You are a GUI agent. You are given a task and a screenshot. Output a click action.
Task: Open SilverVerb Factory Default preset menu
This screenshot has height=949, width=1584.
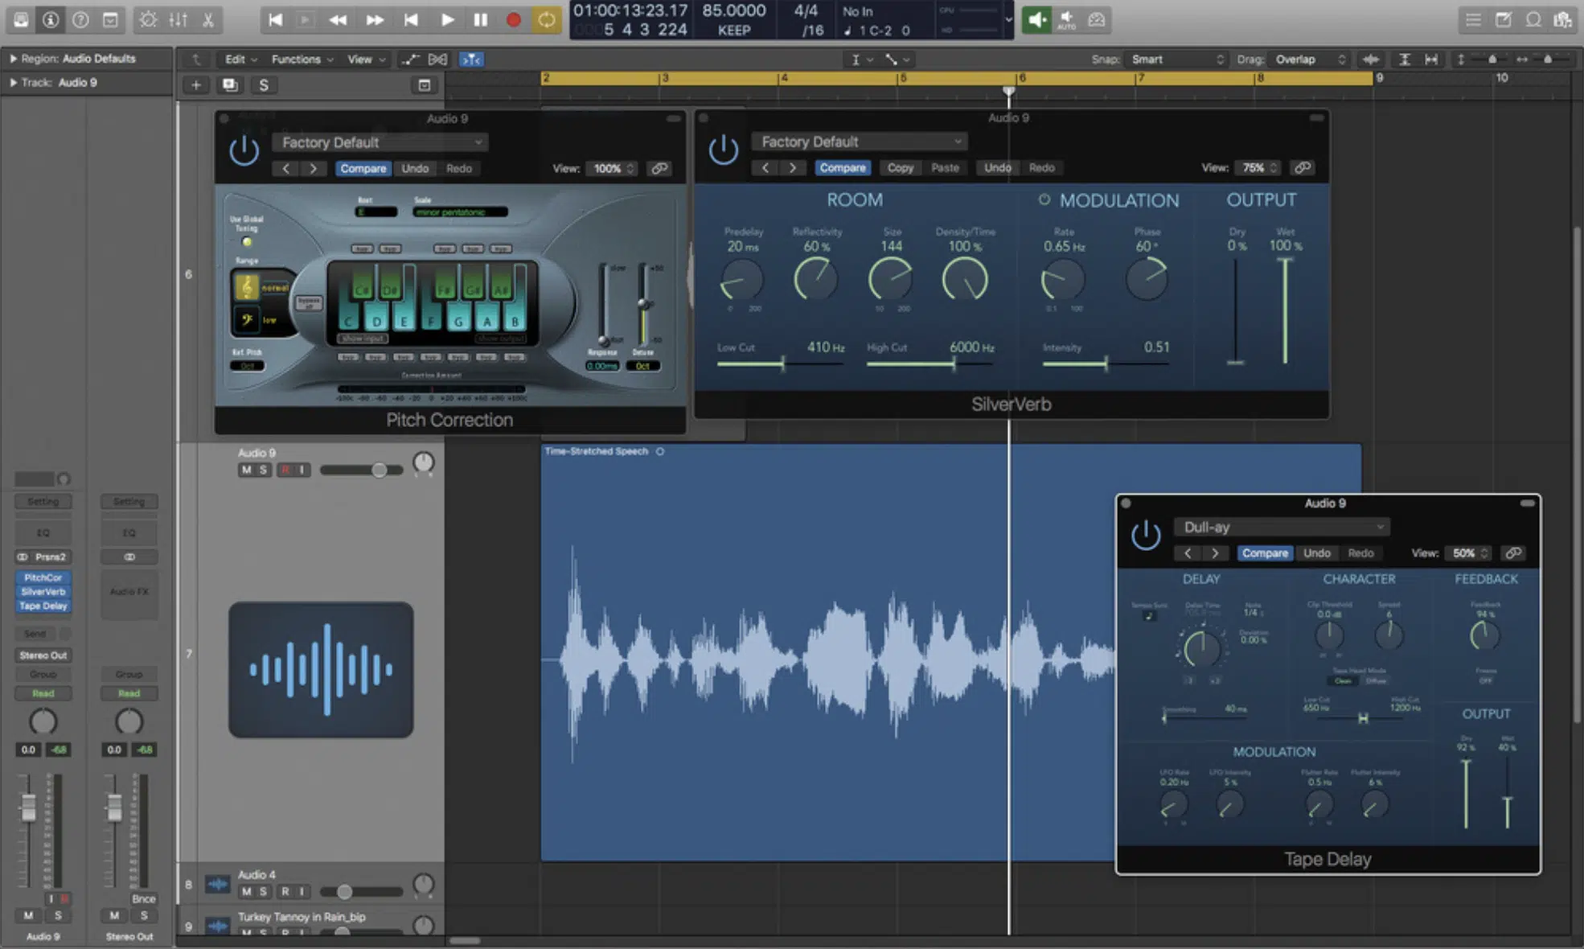tap(859, 142)
